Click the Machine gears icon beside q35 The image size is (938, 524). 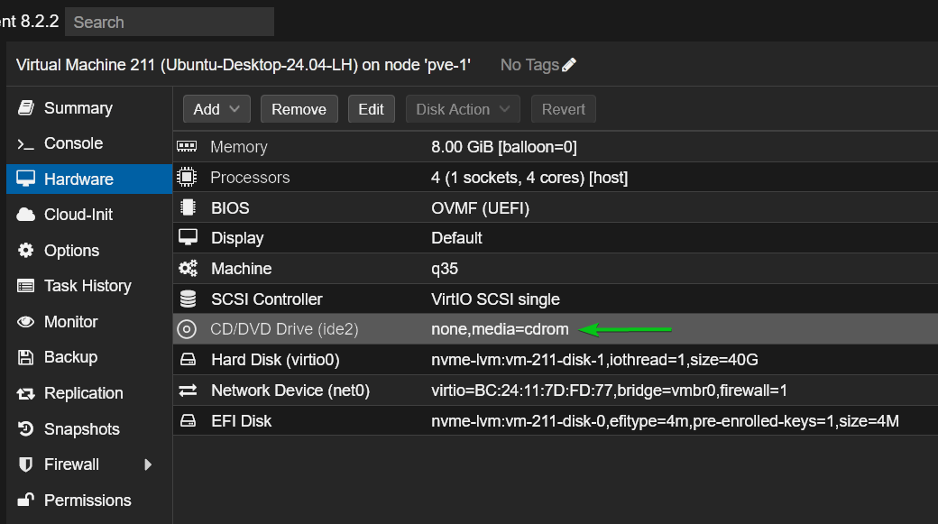pyautogui.click(x=187, y=268)
